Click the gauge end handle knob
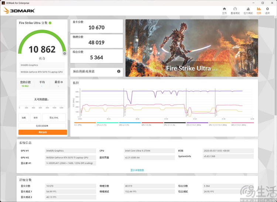Screen dimensions: 277x202 [65, 53]
